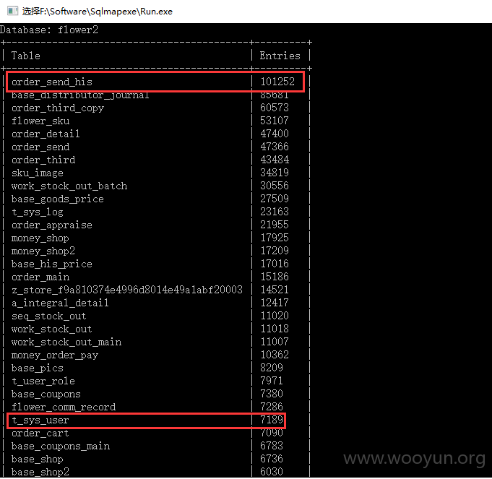Select table name t_user_role

point(43,381)
